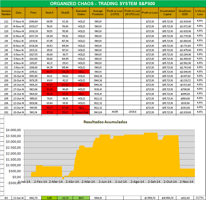Click the chart title 'Resultados Acumulados'
Screen dimensions: 206x200
pos(105,122)
